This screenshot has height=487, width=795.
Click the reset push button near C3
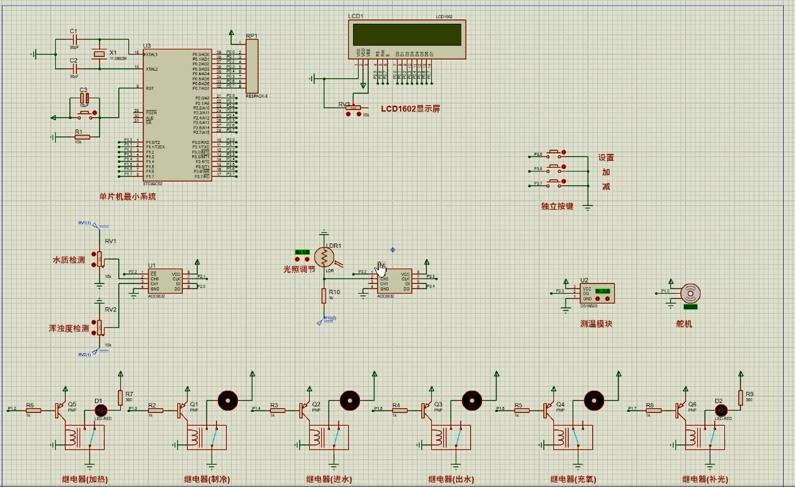coord(85,116)
